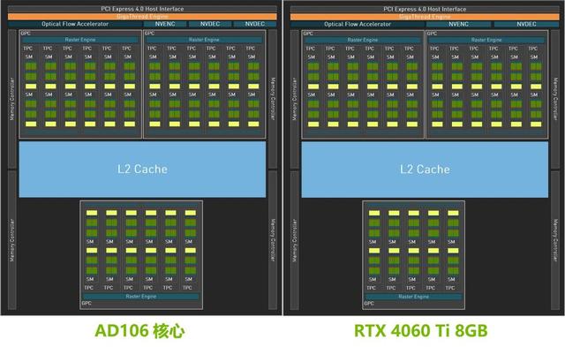This screenshot has width=565, height=347.
Task: Select the AD106 PCI Express 4.0 Host Interface bar
Action: pyautogui.click(x=142, y=9)
